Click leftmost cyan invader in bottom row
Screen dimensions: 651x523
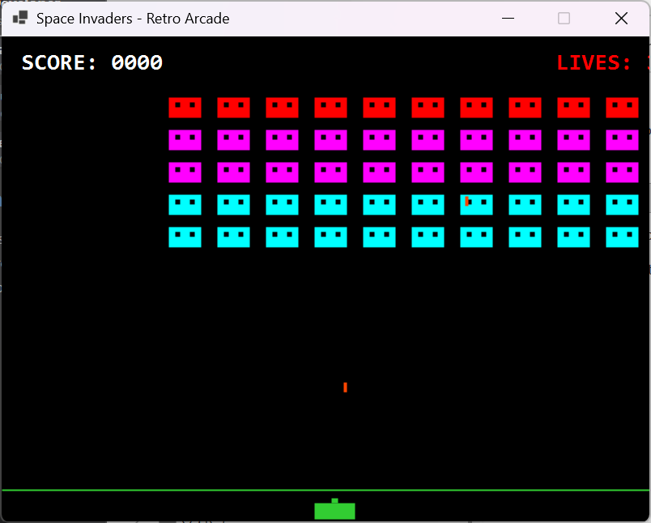point(185,237)
